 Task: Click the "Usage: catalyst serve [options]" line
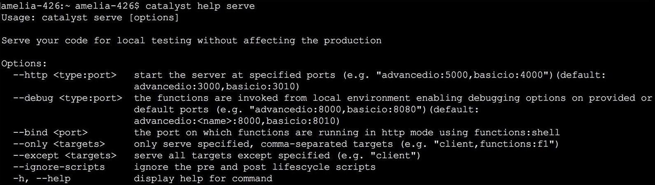pyautogui.click(x=90, y=18)
